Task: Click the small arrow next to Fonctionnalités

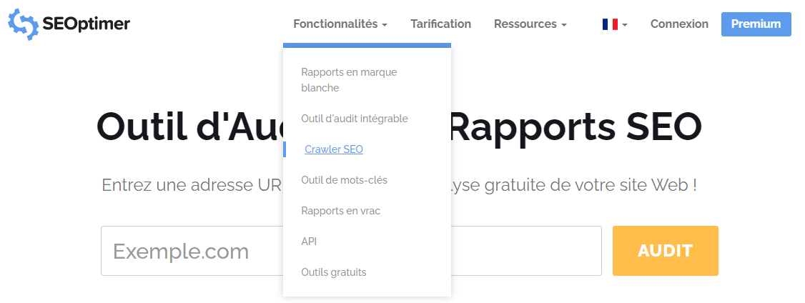Action: click(x=385, y=25)
